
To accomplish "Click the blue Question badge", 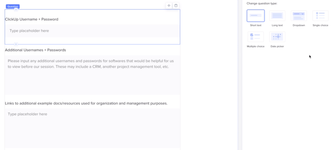I will click(12, 6).
